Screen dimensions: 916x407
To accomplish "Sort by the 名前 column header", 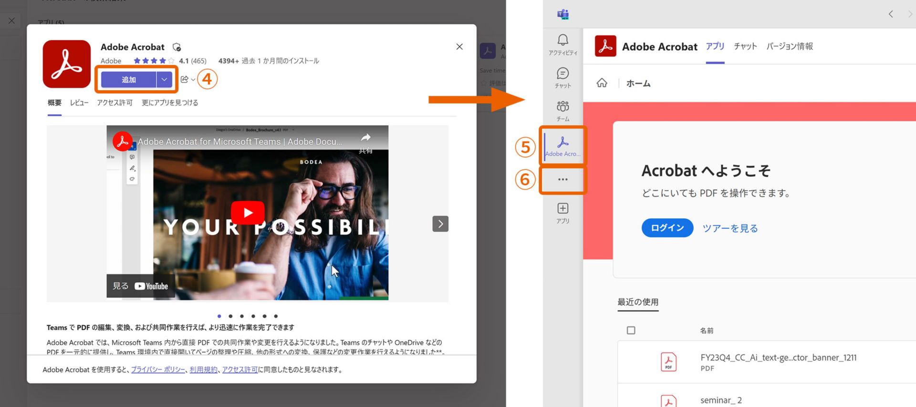I will [707, 330].
